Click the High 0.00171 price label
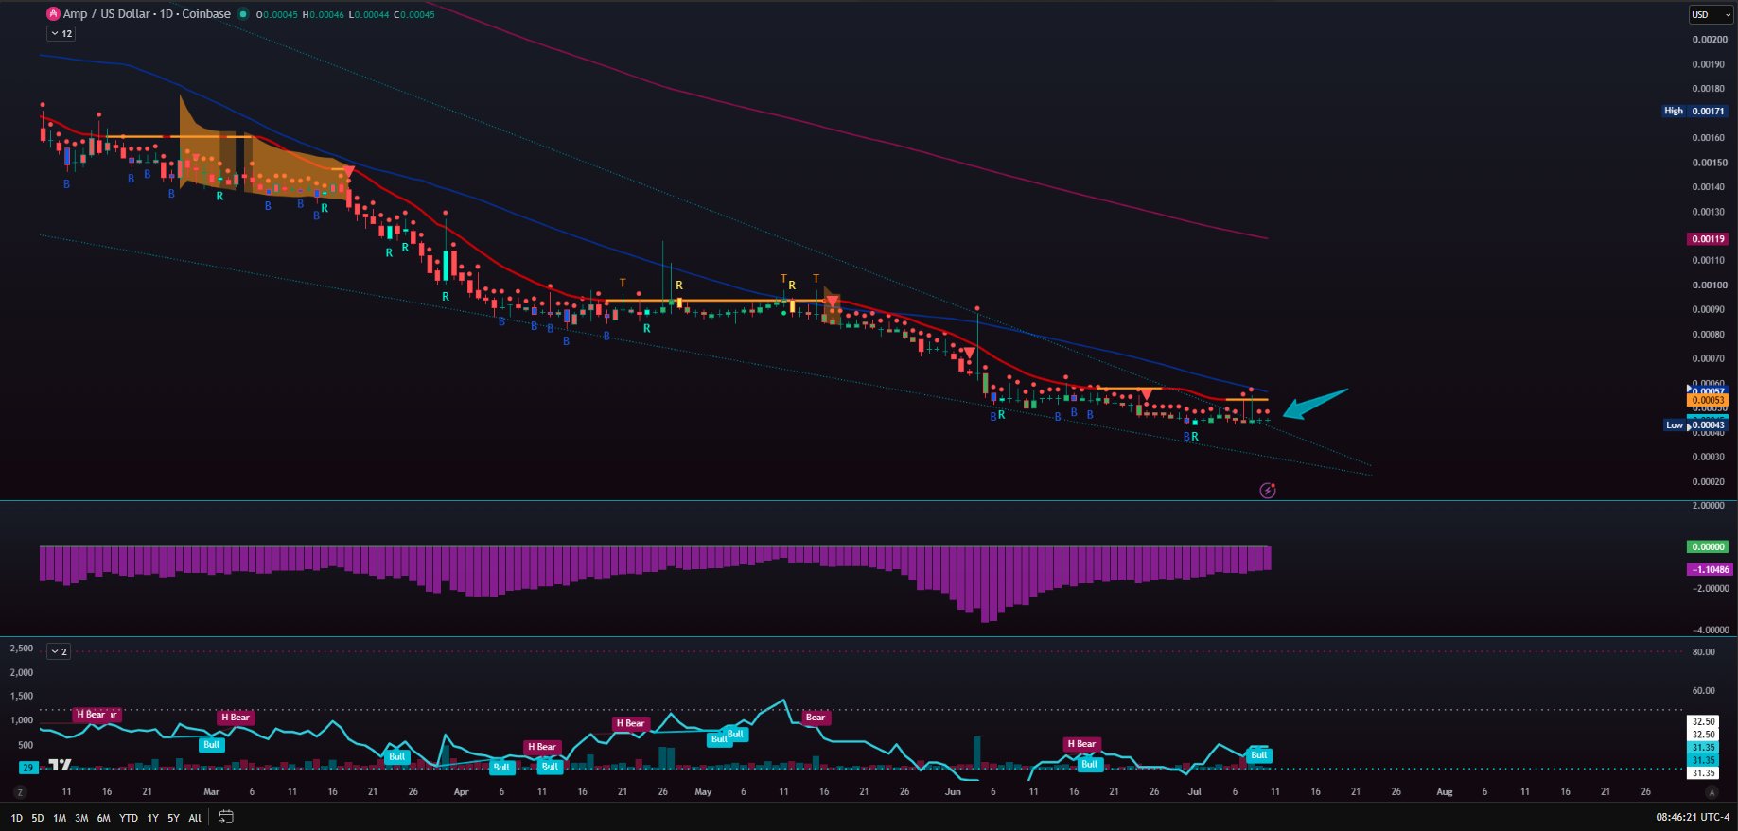Image resolution: width=1738 pixels, height=831 pixels. (x=1695, y=111)
